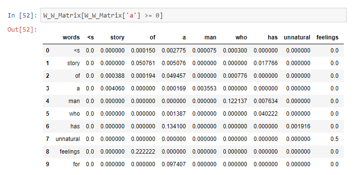Screen dimensions: 354x175
Task: Click the word 'for' in row 9
Action: [76, 164]
